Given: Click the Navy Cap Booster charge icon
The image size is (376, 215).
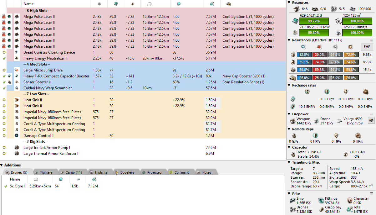Looking at the screenshot, I should coord(10,76).
